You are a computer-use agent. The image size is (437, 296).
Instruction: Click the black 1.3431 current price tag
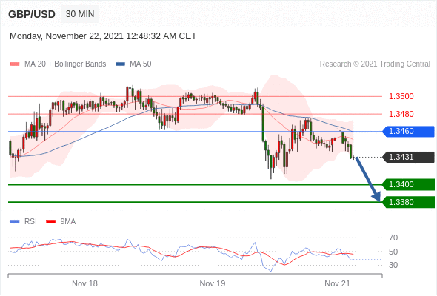tap(408, 157)
